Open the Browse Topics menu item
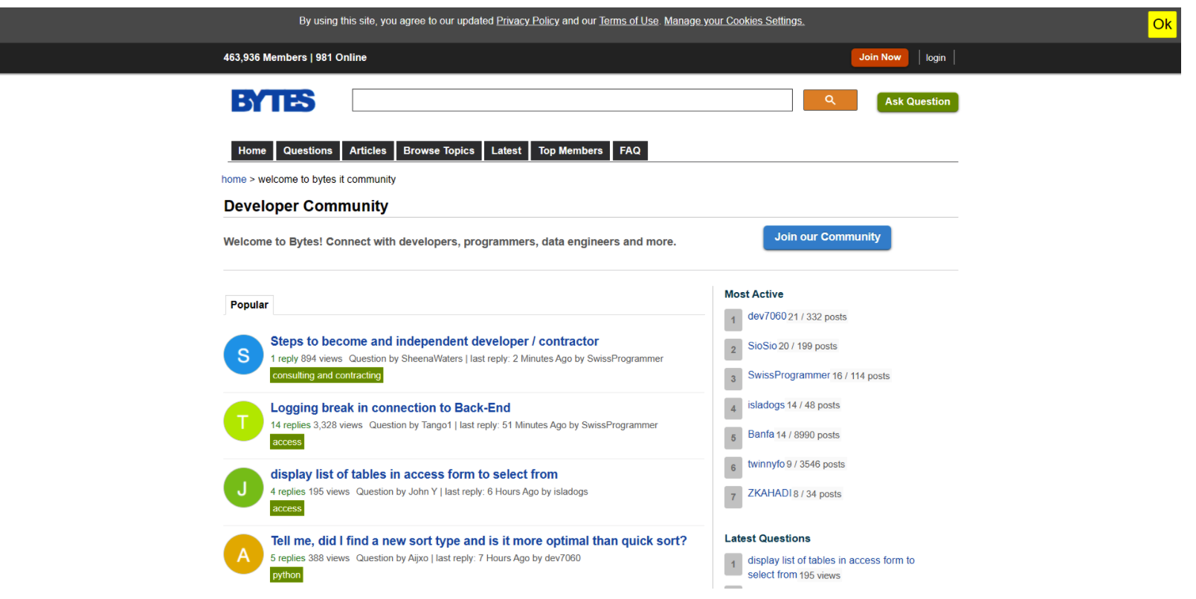 (x=439, y=151)
